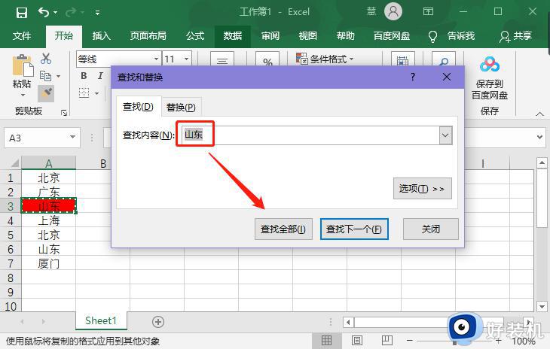Image resolution: width=550 pixels, height=349 pixels.
Task: Open the 数据 tab
Action: click(233, 35)
